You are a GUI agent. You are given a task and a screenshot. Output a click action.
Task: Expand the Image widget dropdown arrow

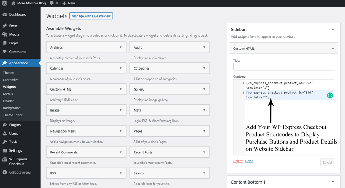[120, 110]
